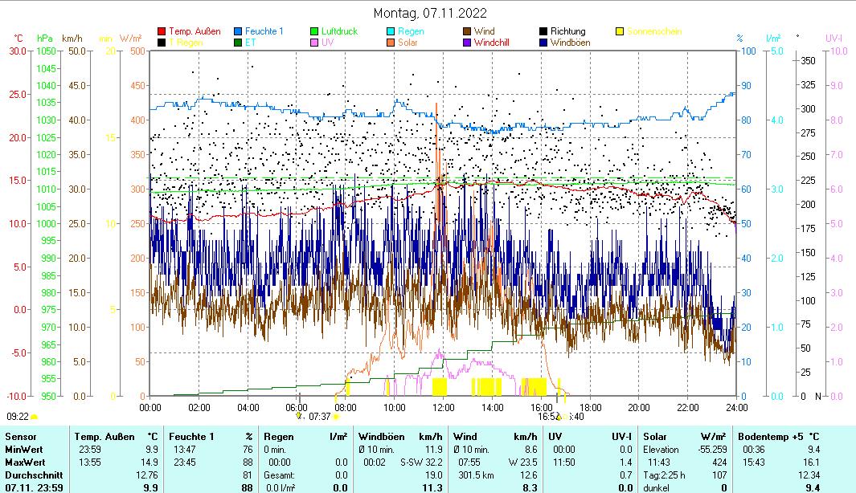Click the '09:22' time label below the chart
This screenshot has width=856, height=493.
click(x=18, y=417)
